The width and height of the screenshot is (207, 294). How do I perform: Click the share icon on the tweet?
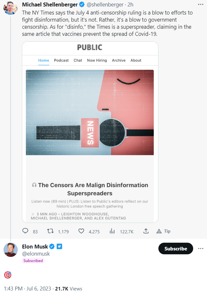(x=146, y=231)
